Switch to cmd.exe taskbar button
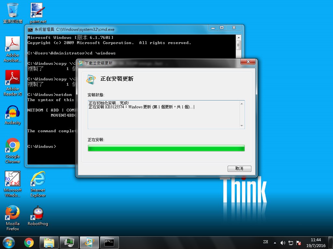The image size is (333, 249). [109, 242]
